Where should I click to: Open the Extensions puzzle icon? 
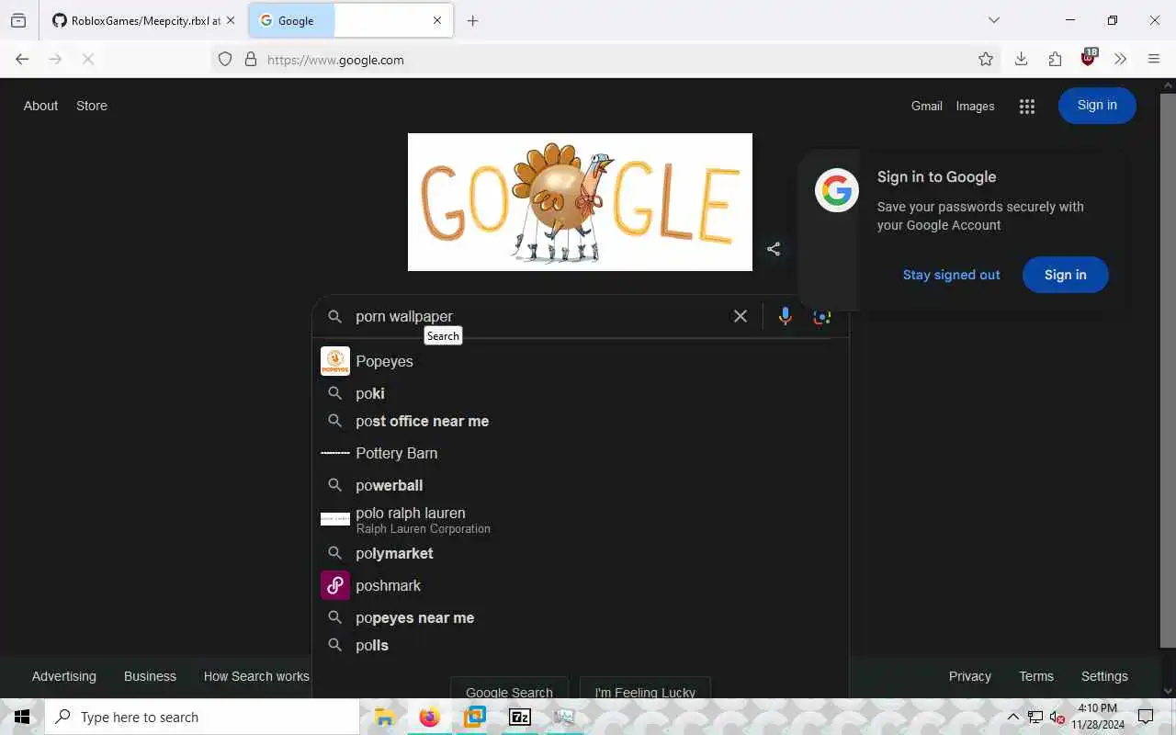point(1055,60)
